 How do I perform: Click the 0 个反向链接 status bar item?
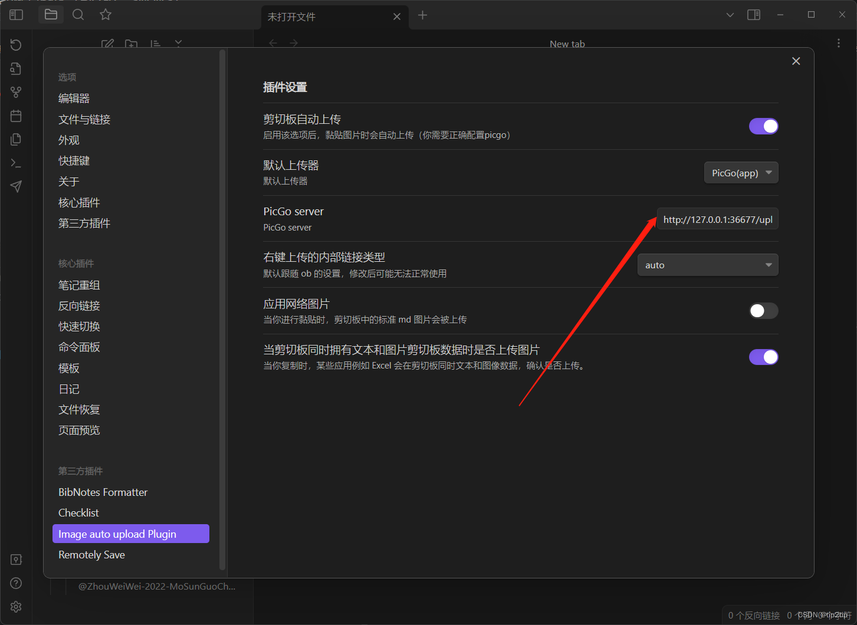754,616
